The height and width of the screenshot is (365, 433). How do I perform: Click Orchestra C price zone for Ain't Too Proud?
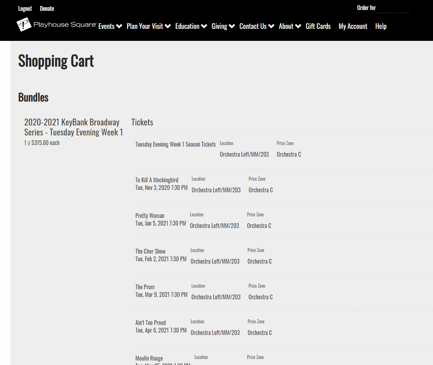[x=260, y=333]
